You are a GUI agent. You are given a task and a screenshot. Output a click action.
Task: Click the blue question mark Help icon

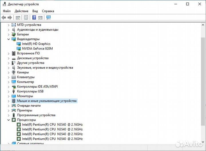pos(34,17)
